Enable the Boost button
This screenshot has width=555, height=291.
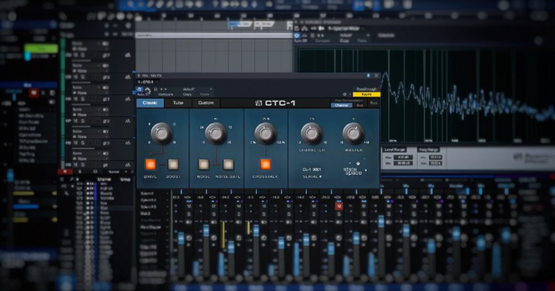pyautogui.click(x=173, y=164)
